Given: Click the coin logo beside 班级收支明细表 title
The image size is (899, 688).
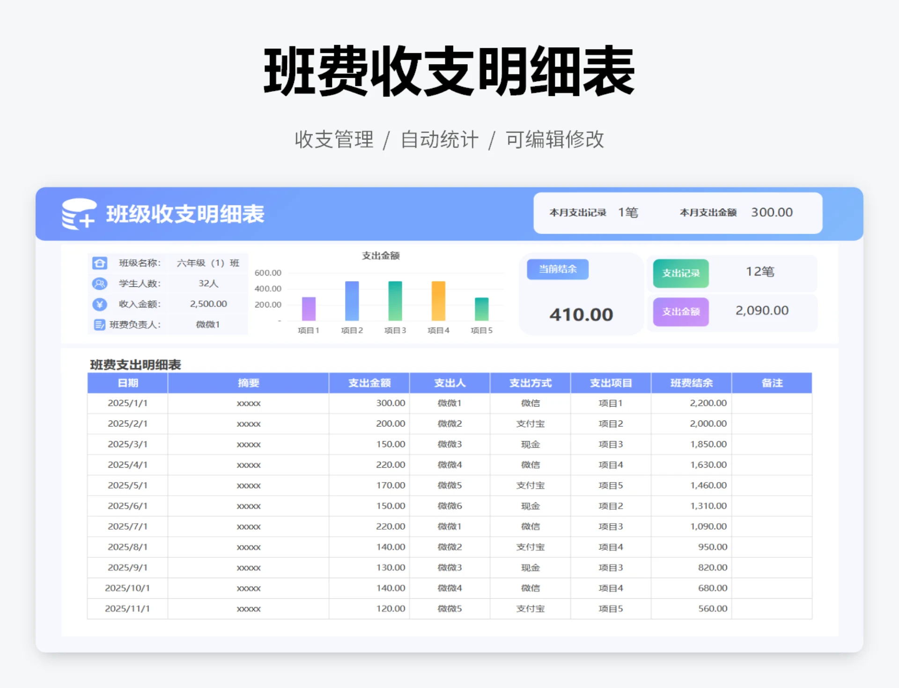Looking at the screenshot, I should click(x=79, y=214).
